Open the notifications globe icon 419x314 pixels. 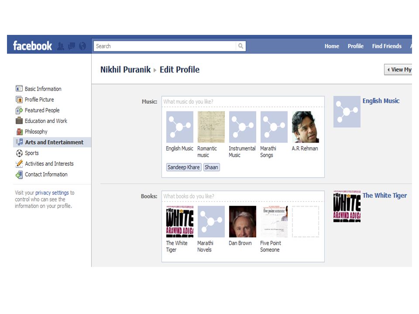[x=82, y=46]
